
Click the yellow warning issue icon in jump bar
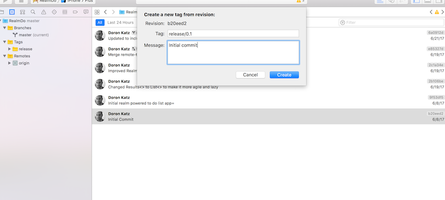(x=437, y=12)
